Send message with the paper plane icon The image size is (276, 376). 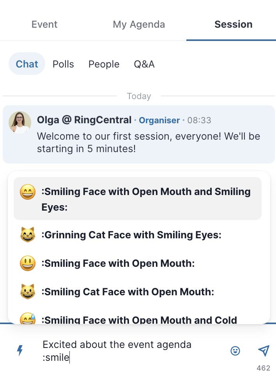tap(264, 351)
